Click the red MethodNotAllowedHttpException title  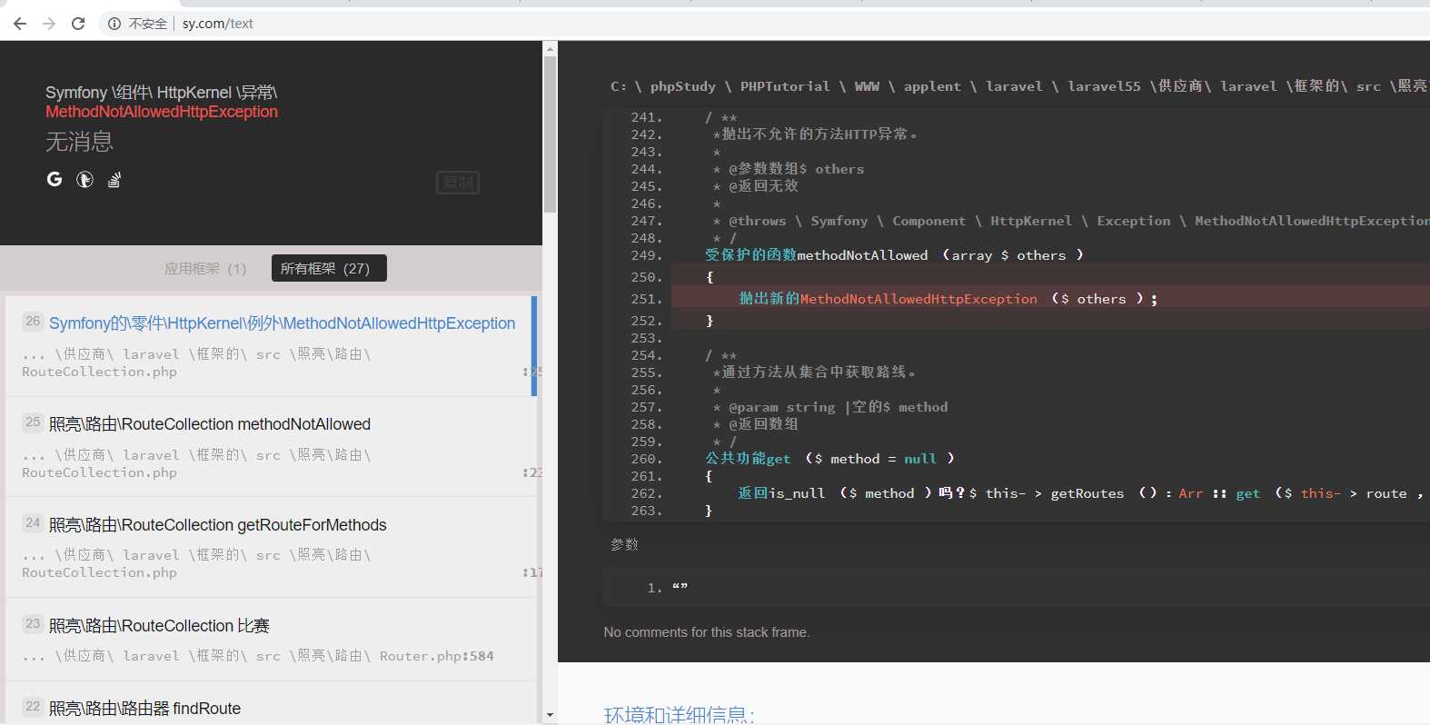[162, 112]
